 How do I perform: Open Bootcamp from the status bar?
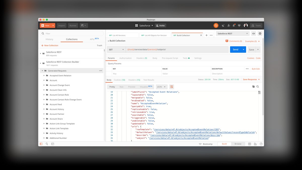206,144
